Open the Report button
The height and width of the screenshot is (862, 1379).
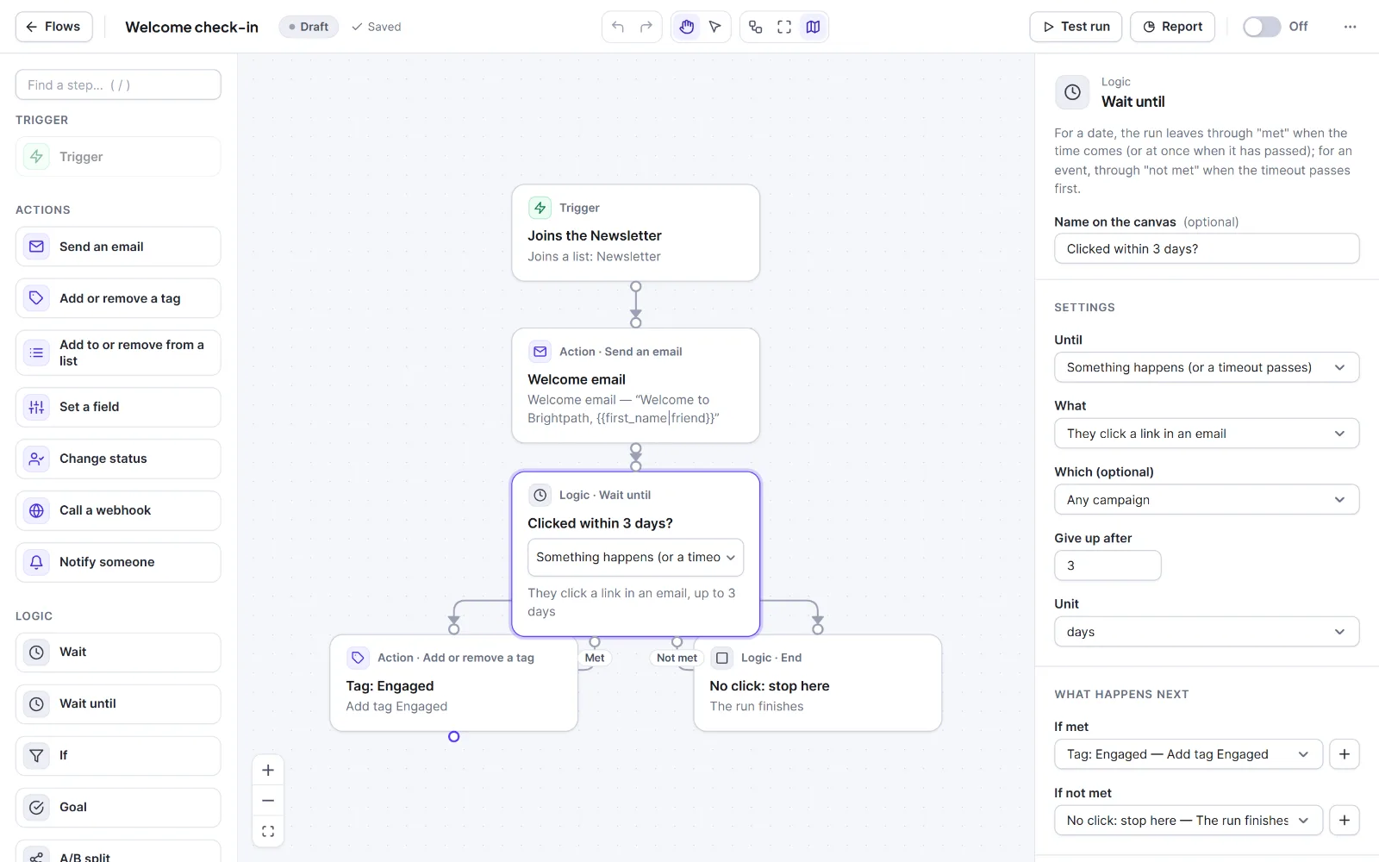[x=1172, y=27]
